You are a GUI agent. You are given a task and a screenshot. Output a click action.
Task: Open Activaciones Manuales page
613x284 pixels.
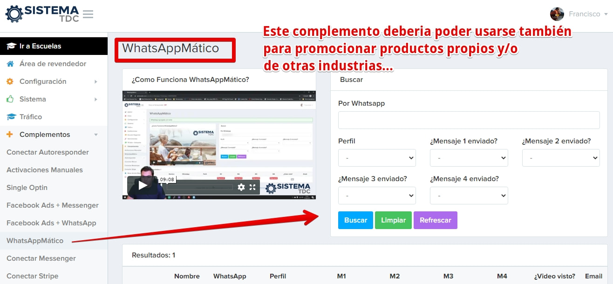pyautogui.click(x=45, y=170)
